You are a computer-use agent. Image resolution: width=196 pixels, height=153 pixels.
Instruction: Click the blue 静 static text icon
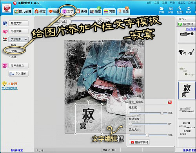[5, 23]
